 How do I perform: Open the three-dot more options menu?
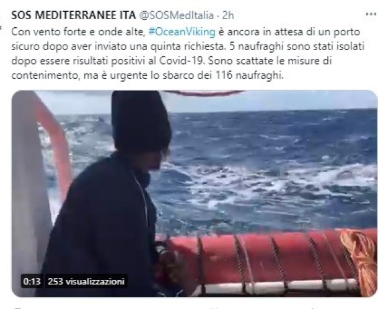pos(371,14)
